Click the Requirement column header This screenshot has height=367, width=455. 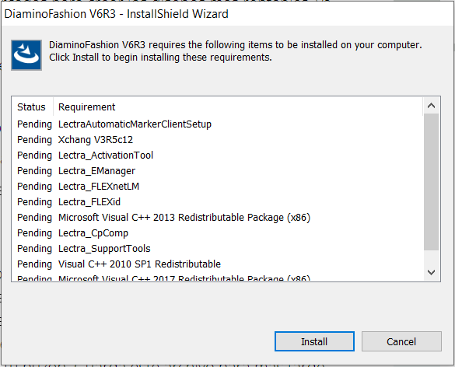(87, 107)
